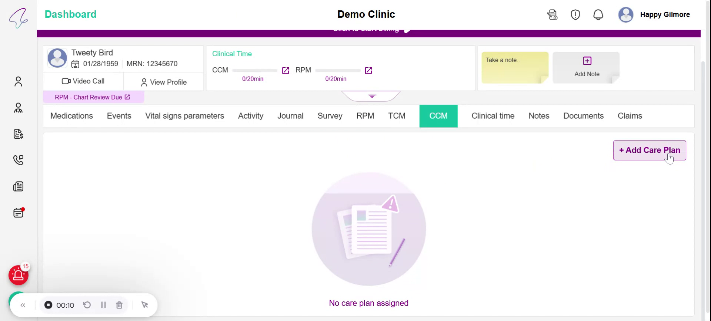
Task: Open the Claims tab
Action: click(x=630, y=116)
